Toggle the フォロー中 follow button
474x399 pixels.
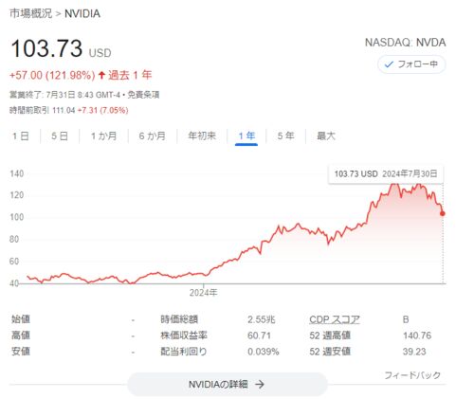coord(411,64)
